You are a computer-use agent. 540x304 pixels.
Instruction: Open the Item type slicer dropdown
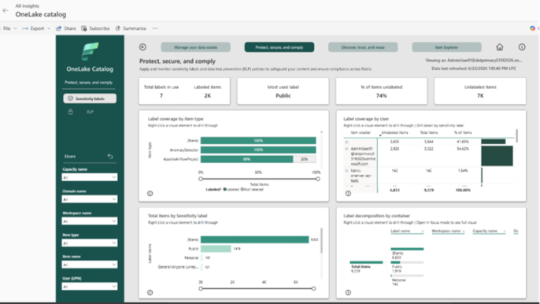[x=90, y=243]
